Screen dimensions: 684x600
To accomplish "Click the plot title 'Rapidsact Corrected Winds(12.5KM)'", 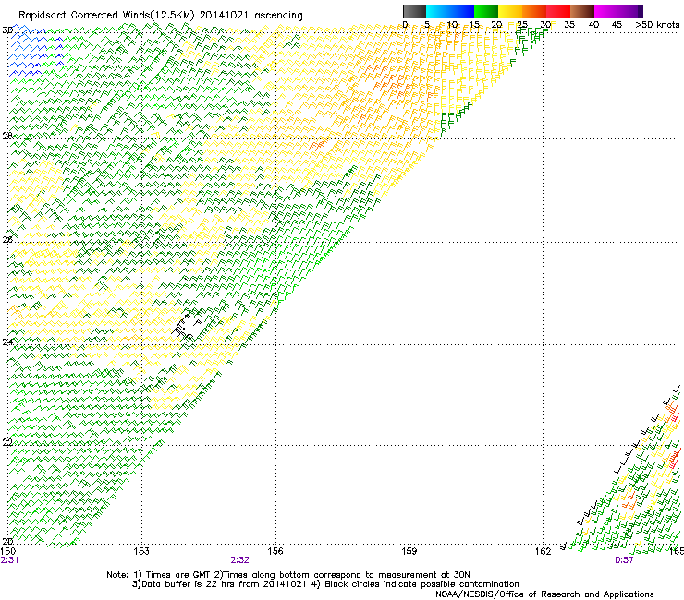I will pos(106,16).
